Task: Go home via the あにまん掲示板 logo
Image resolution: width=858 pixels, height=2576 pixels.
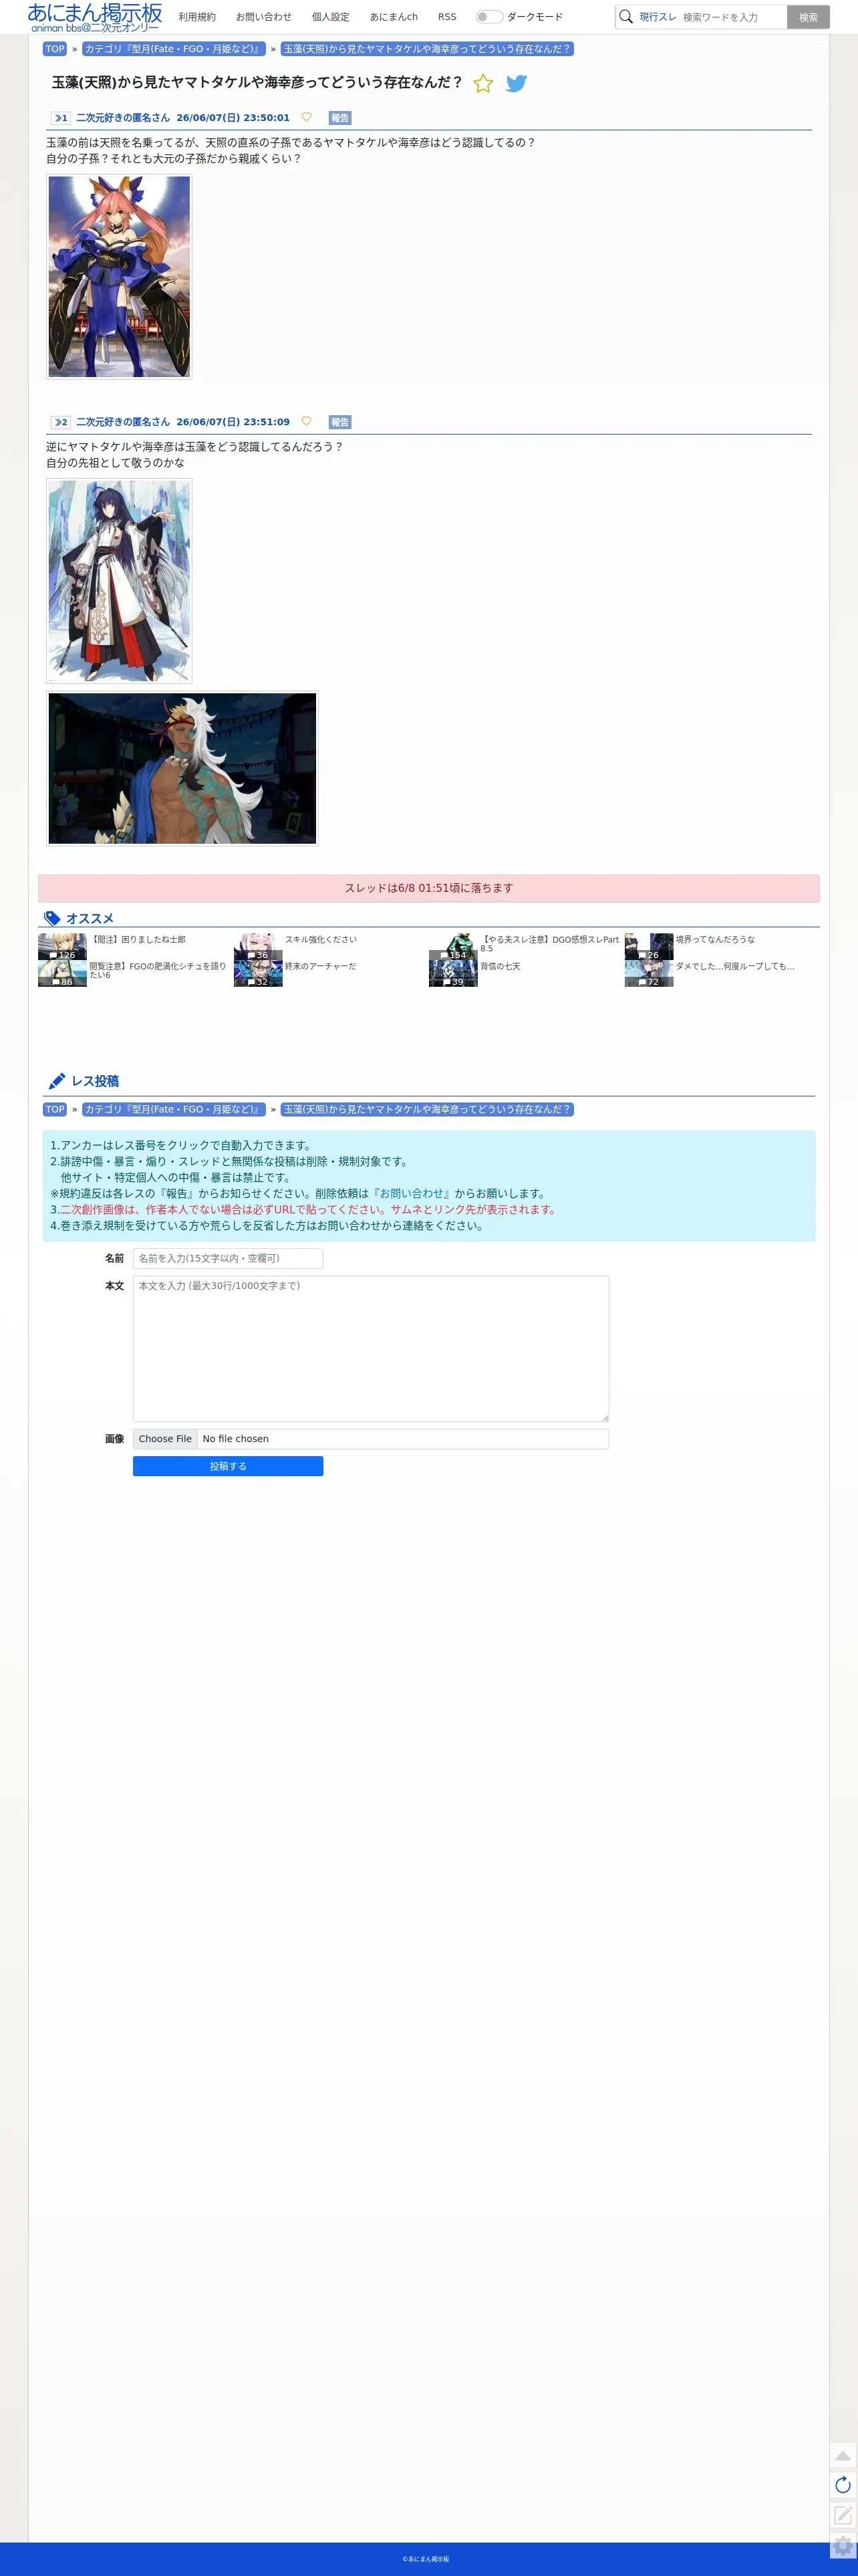Action: point(95,17)
